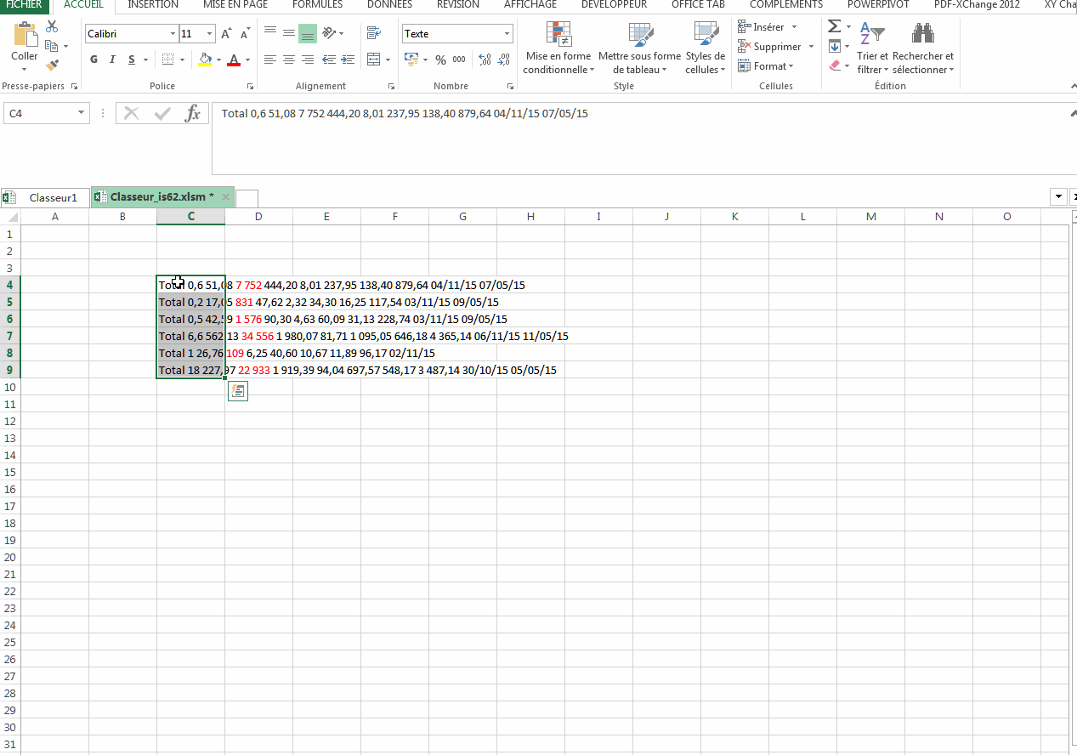
Task: Switch to the DONNEES tab
Action: tap(390, 4)
